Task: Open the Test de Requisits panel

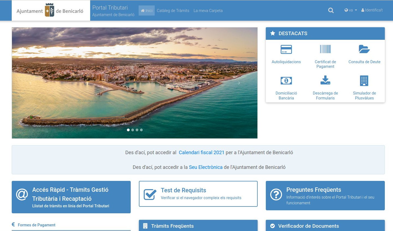Action: [198, 194]
